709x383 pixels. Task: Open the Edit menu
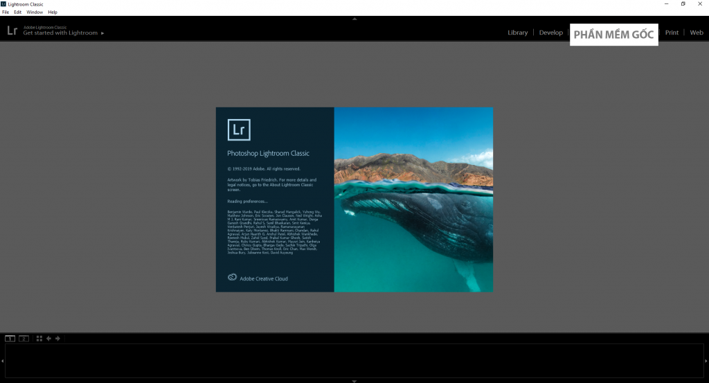click(17, 12)
